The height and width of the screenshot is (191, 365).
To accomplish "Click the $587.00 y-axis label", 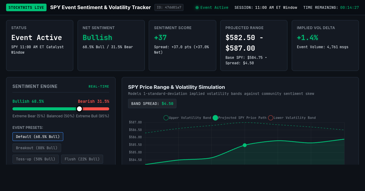I will click(x=135, y=122).
